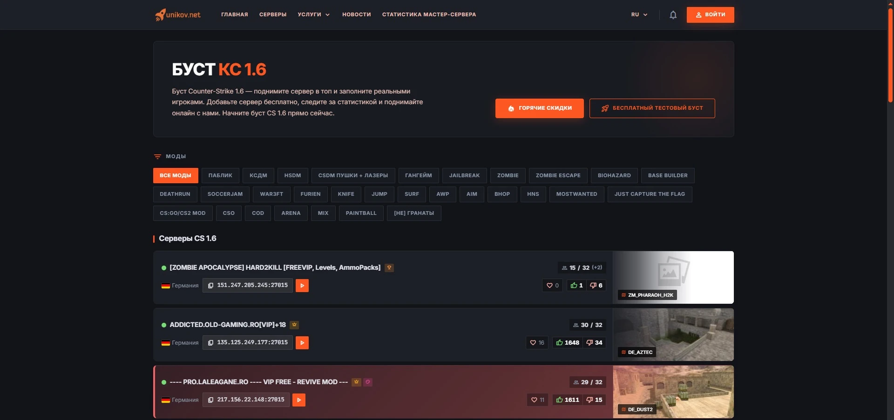894x420 pixels.
Task: Filter by HSDM mode
Action: (293, 176)
